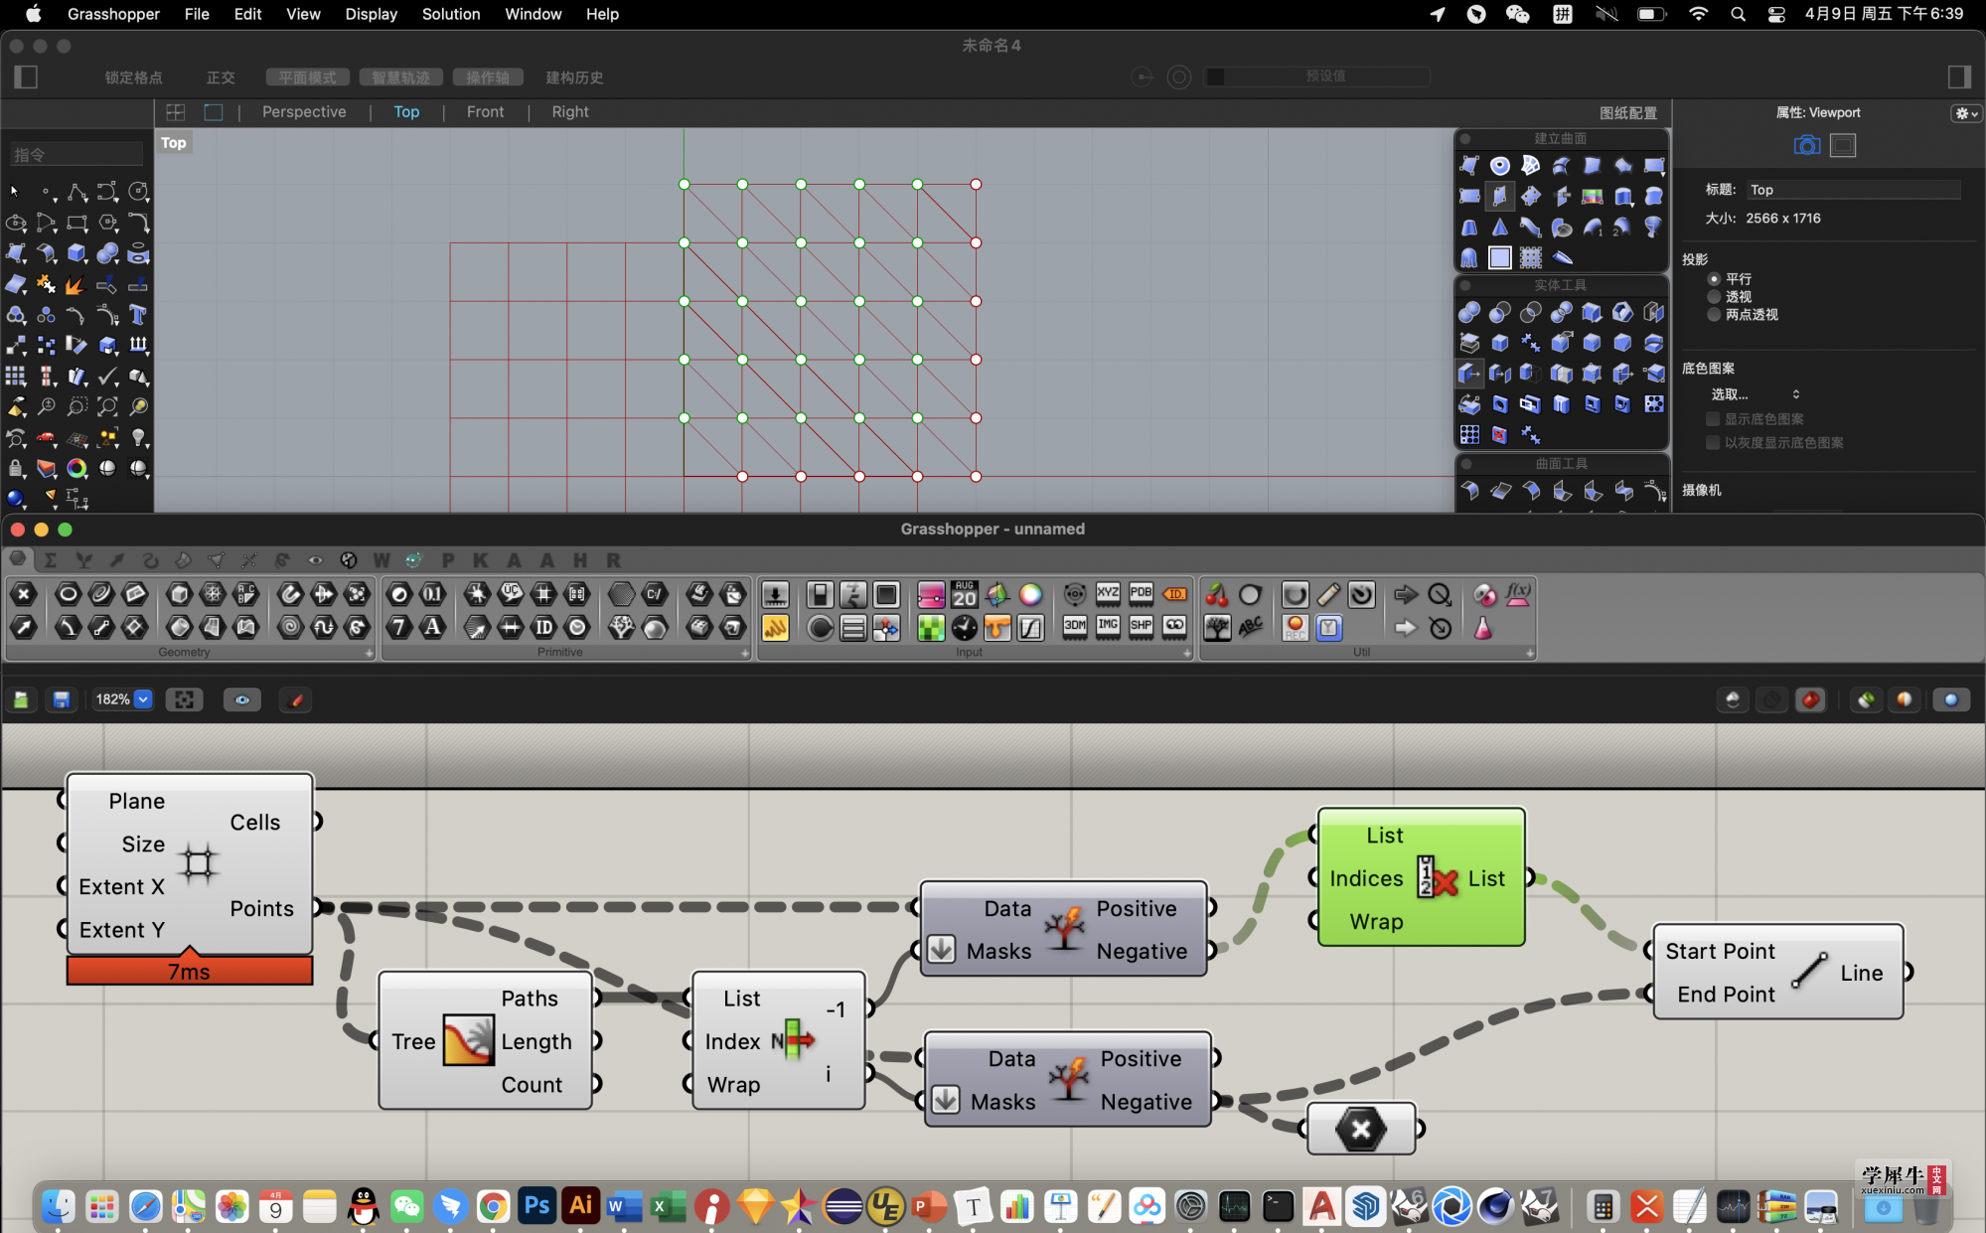
Task: Click the Masks arrow on upper Dispatch
Action: pos(941,949)
